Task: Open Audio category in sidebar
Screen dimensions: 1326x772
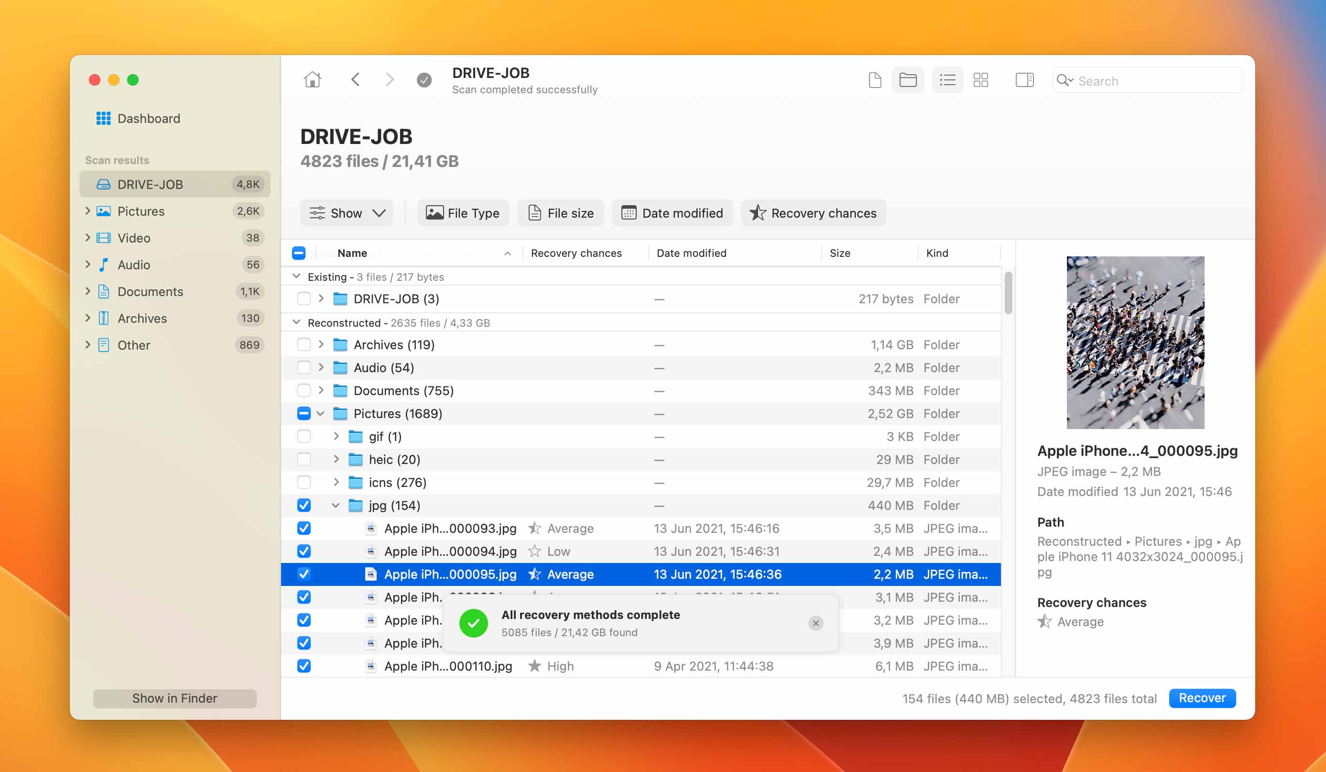Action: (174, 265)
